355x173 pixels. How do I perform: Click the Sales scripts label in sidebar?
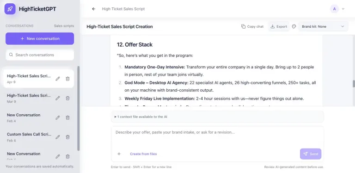(64, 26)
